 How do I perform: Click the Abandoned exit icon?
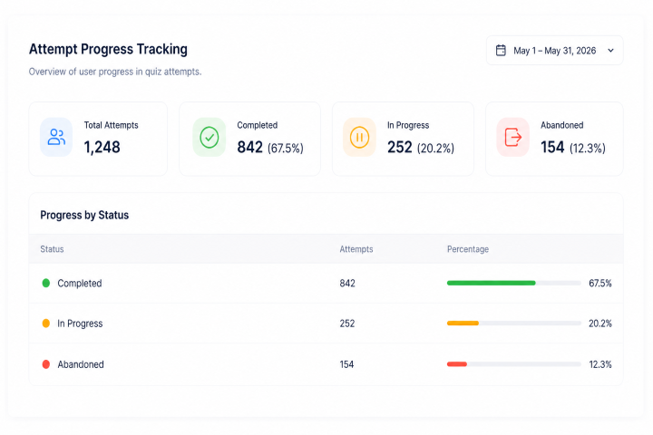click(x=513, y=137)
